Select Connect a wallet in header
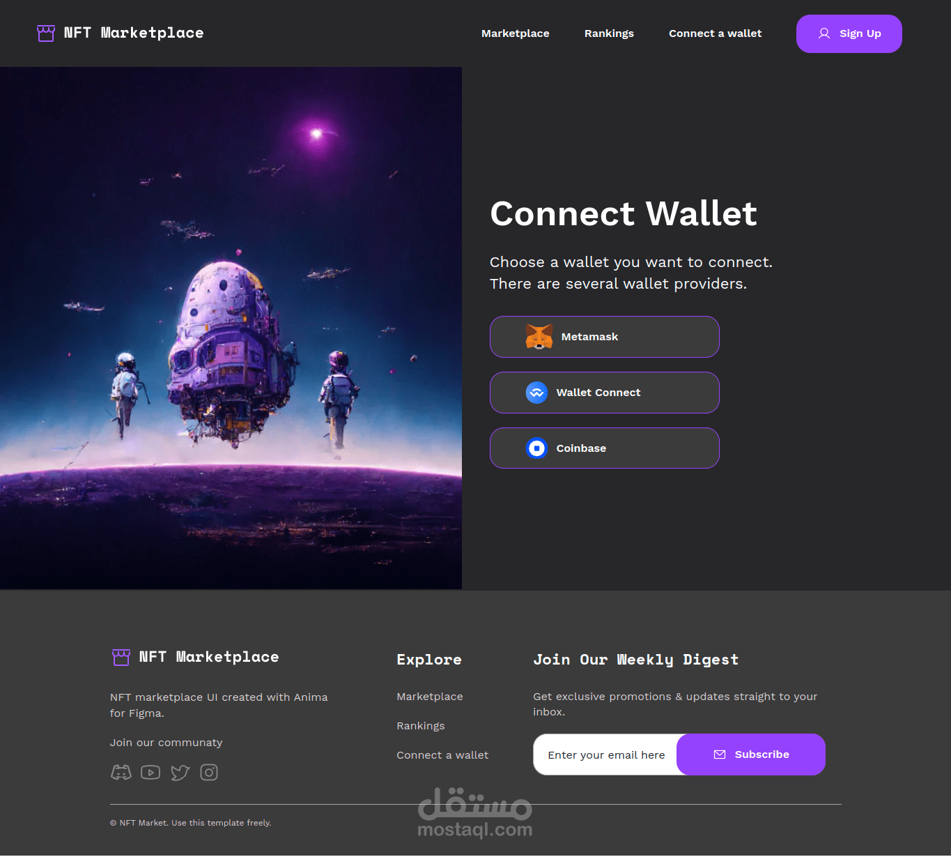 [716, 33]
